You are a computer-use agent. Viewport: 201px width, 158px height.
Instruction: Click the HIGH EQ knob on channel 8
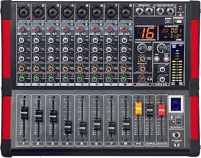(124, 41)
